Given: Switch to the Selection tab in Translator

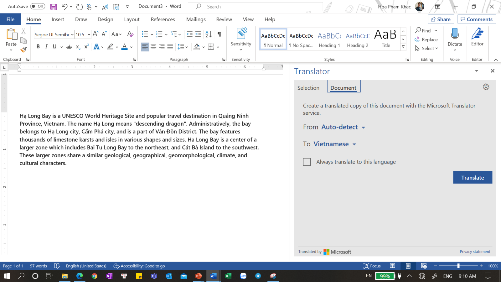Looking at the screenshot, I should click(x=308, y=88).
